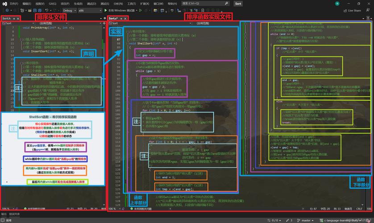Open the 文件(F) menu

pyautogui.click(x=14, y=4)
